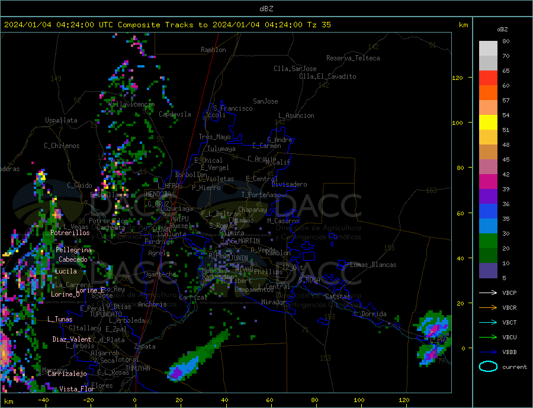Click the 'Vista_Flor' place label
Image resolution: width=533 pixels, height=408 pixels.
coord(77,389)
